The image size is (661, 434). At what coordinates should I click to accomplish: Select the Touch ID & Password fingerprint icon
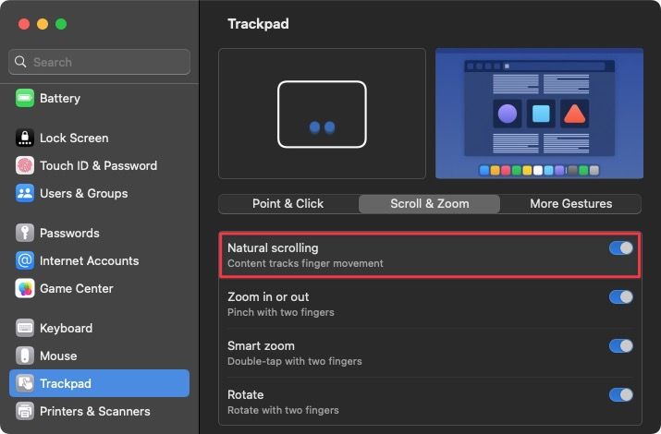[25, 165]
